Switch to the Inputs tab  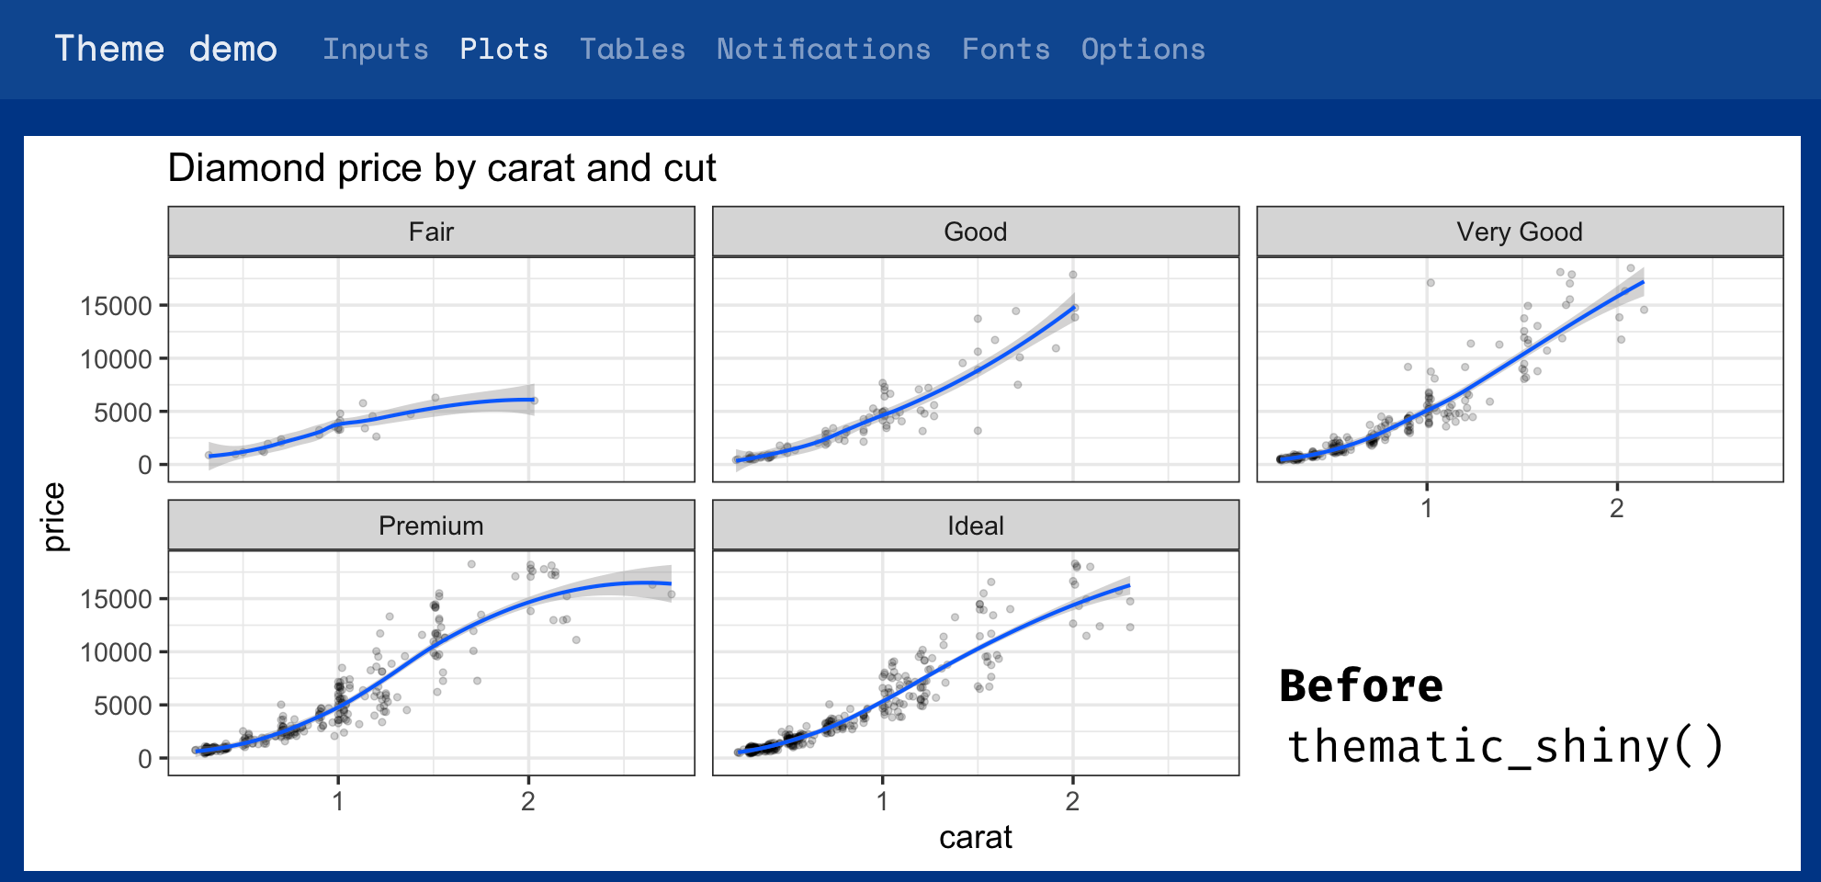coord(375,49)
